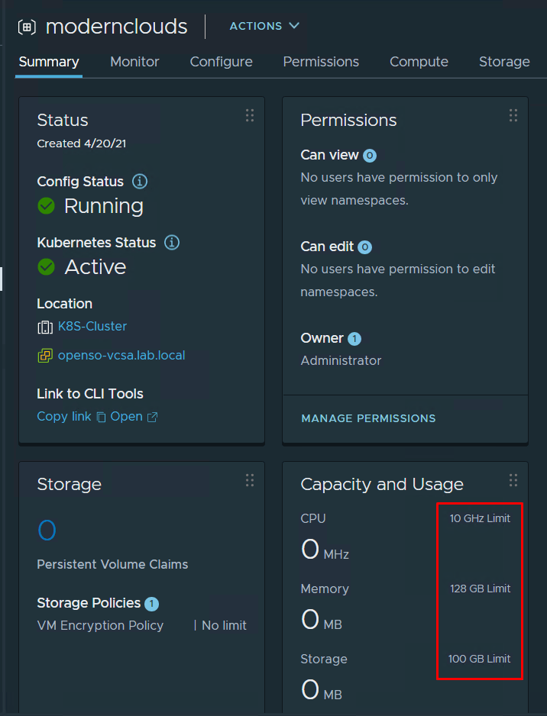Open the Kubernetes Status info icon
Screen dimensions: 547x716
tap(172, 243)
